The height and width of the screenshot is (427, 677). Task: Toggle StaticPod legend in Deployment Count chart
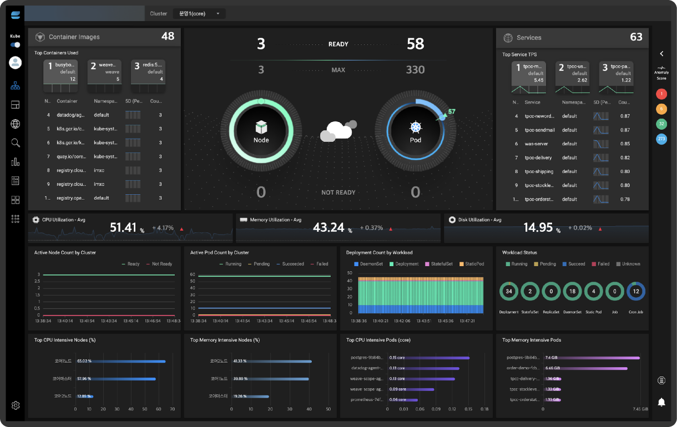click(x=472, y=264)
